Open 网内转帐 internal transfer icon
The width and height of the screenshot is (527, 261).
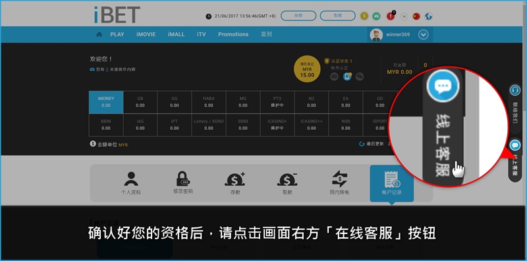339,183
